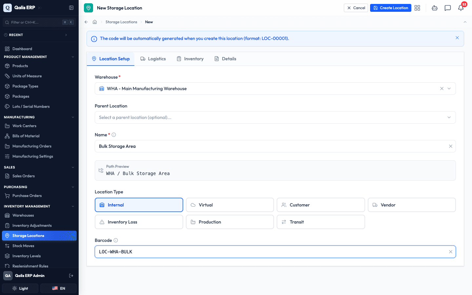Viewport: 472px width, 295px height.
Task: Open the apps grid icon
Action: 417,8
